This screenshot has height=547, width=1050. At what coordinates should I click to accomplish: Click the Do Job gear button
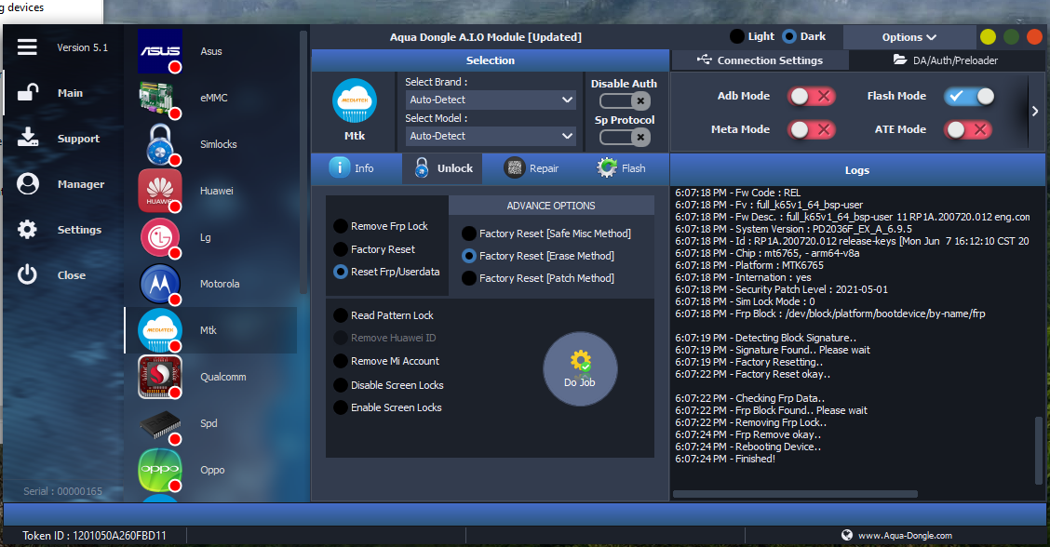click(x=580, y=369)
